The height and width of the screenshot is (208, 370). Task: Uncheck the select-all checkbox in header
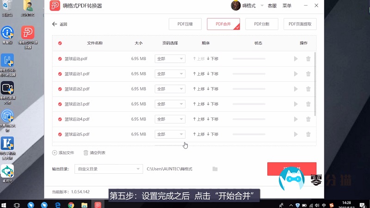[60, 43]
